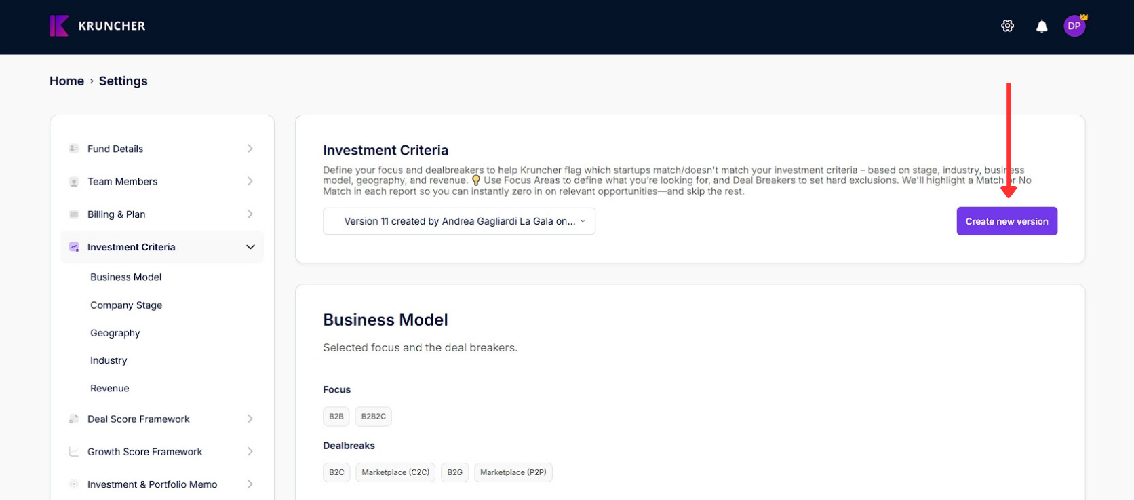Expand Deal Score Framework with its chevron

[250, 419]
